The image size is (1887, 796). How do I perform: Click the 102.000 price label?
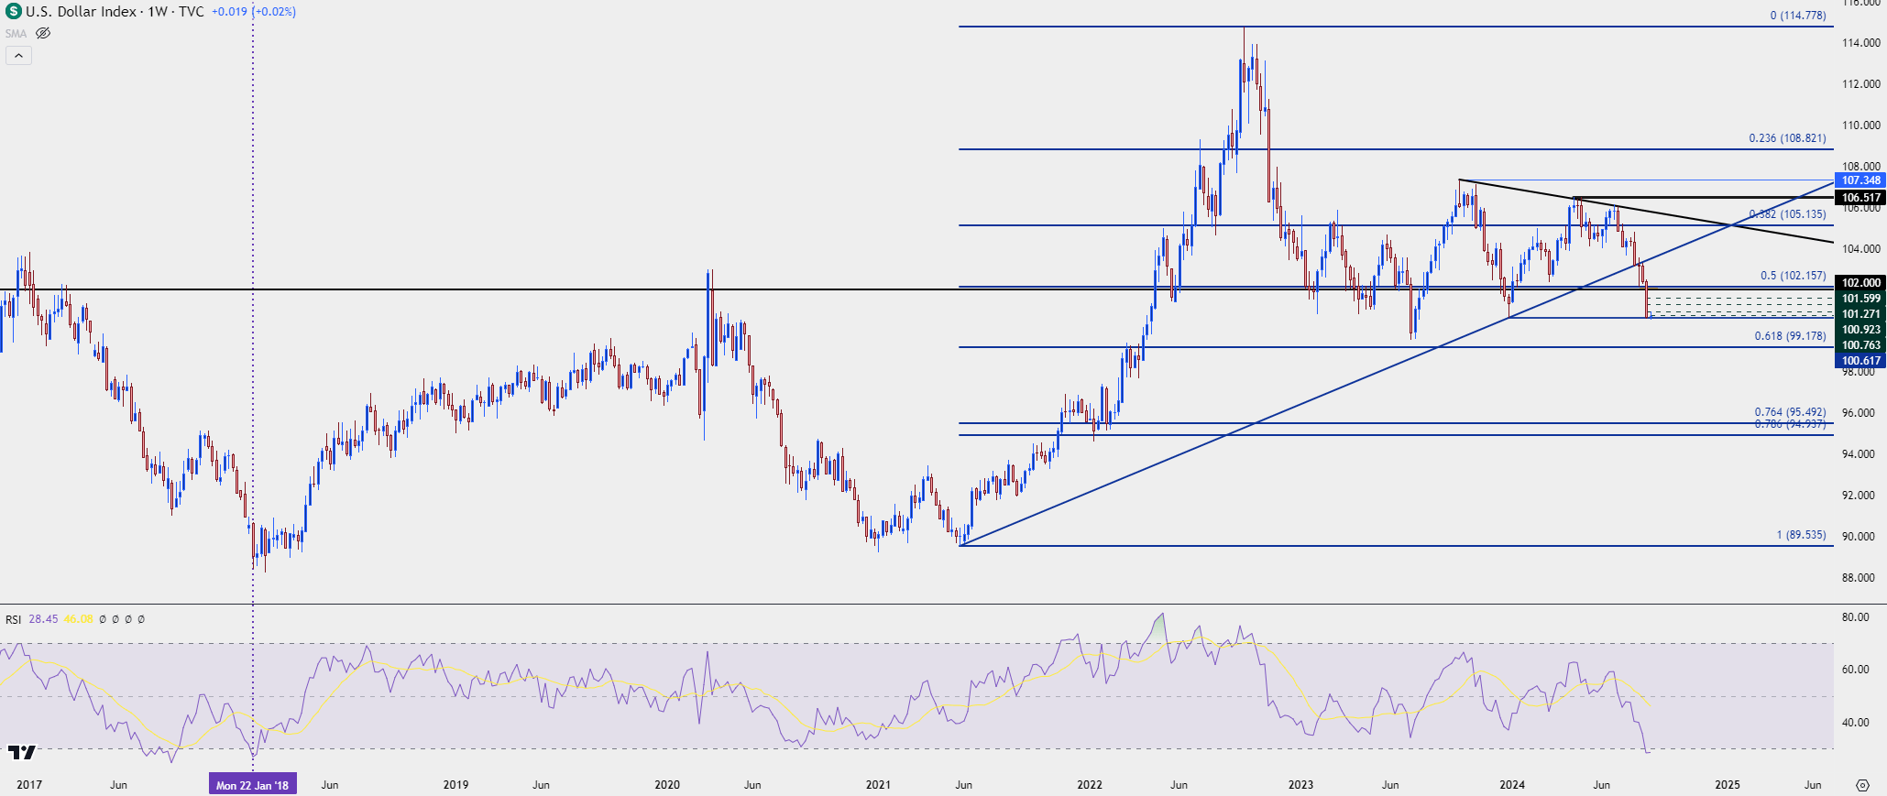1860,283
